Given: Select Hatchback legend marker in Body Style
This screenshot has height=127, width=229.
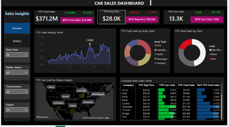Looking at the screenshot, I should point(155,50).
